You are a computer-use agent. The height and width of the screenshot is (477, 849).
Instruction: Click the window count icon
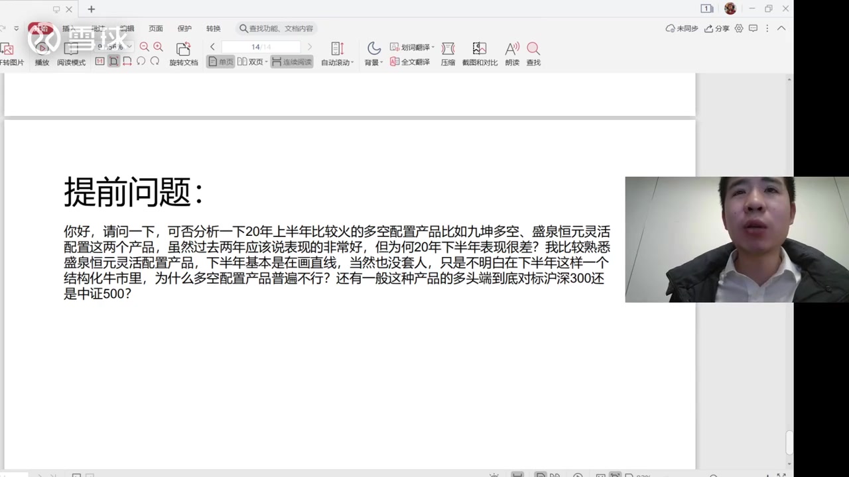[x=707, y=9]
